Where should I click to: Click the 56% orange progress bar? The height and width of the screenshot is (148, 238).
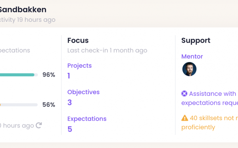[19, 105]
